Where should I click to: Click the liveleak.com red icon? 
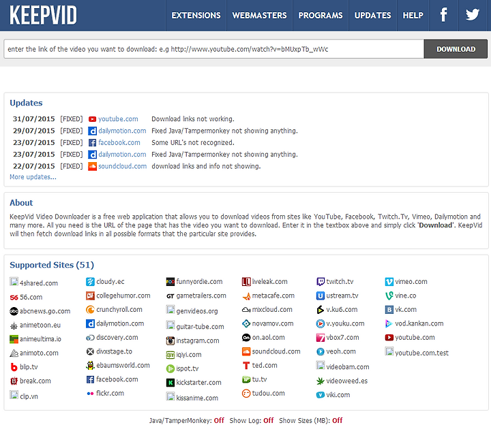click(x=246, y=282)
